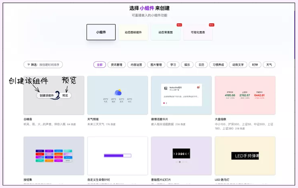Viewport: 298px width, 188px height.
Task: Click the LED 跑马灯 widget title
Action: 222,180
